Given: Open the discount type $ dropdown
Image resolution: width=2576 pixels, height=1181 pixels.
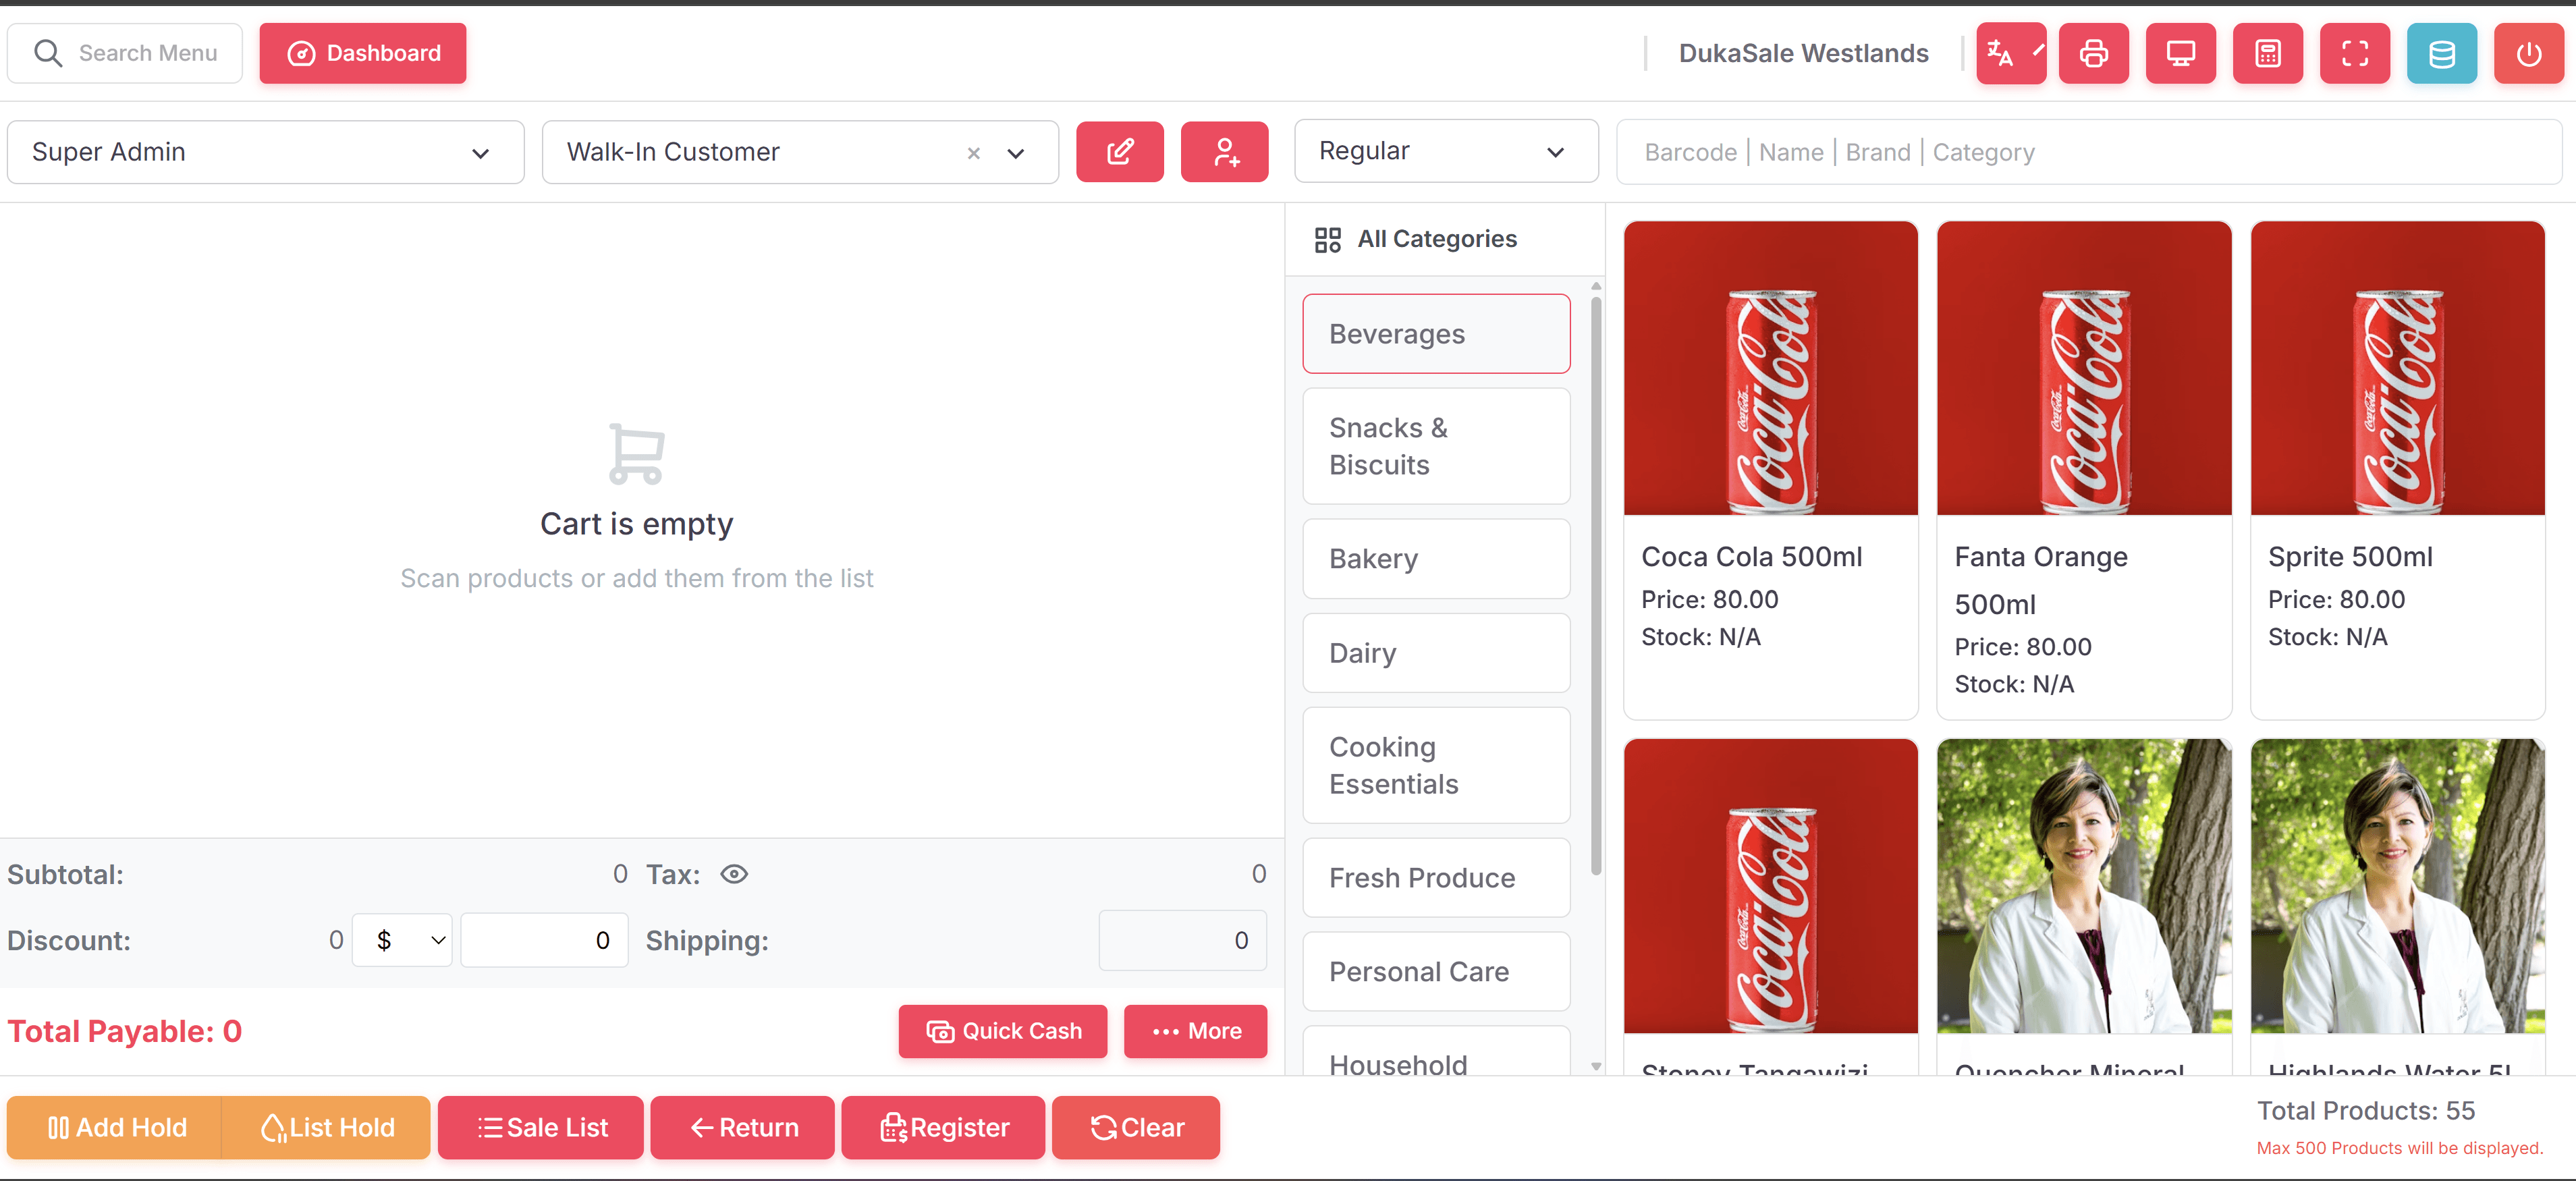Looking at the screenshot, I should (402, 940).
